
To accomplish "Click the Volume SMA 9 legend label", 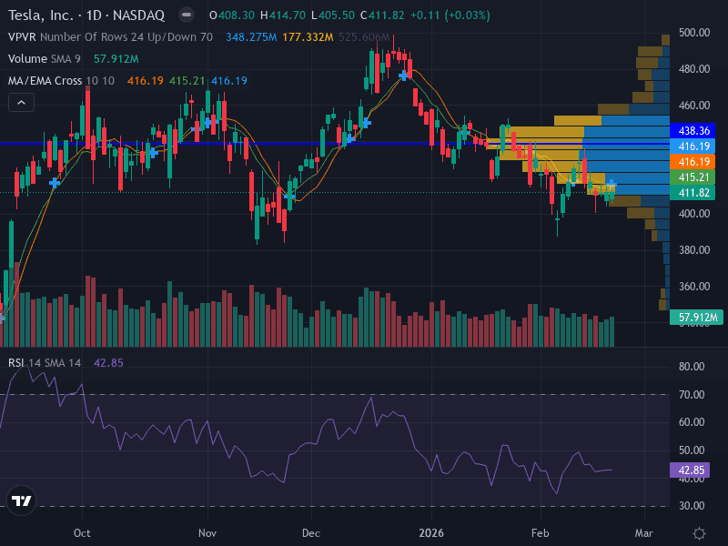I will 45,59.
